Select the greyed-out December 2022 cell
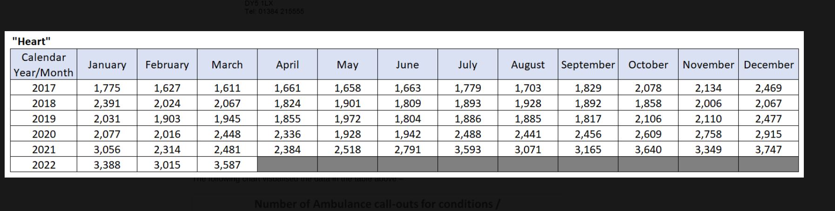This screenshot has height=211, width=835. coord(768,165)
